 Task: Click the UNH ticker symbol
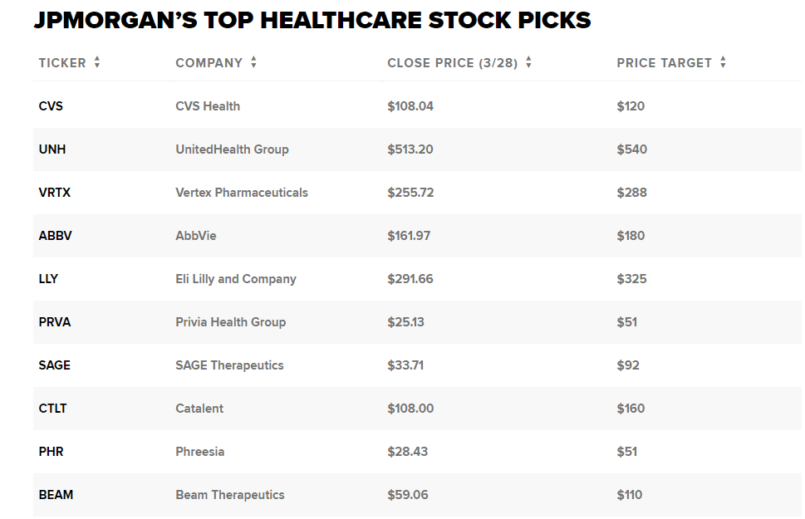(x=52, y=149)
